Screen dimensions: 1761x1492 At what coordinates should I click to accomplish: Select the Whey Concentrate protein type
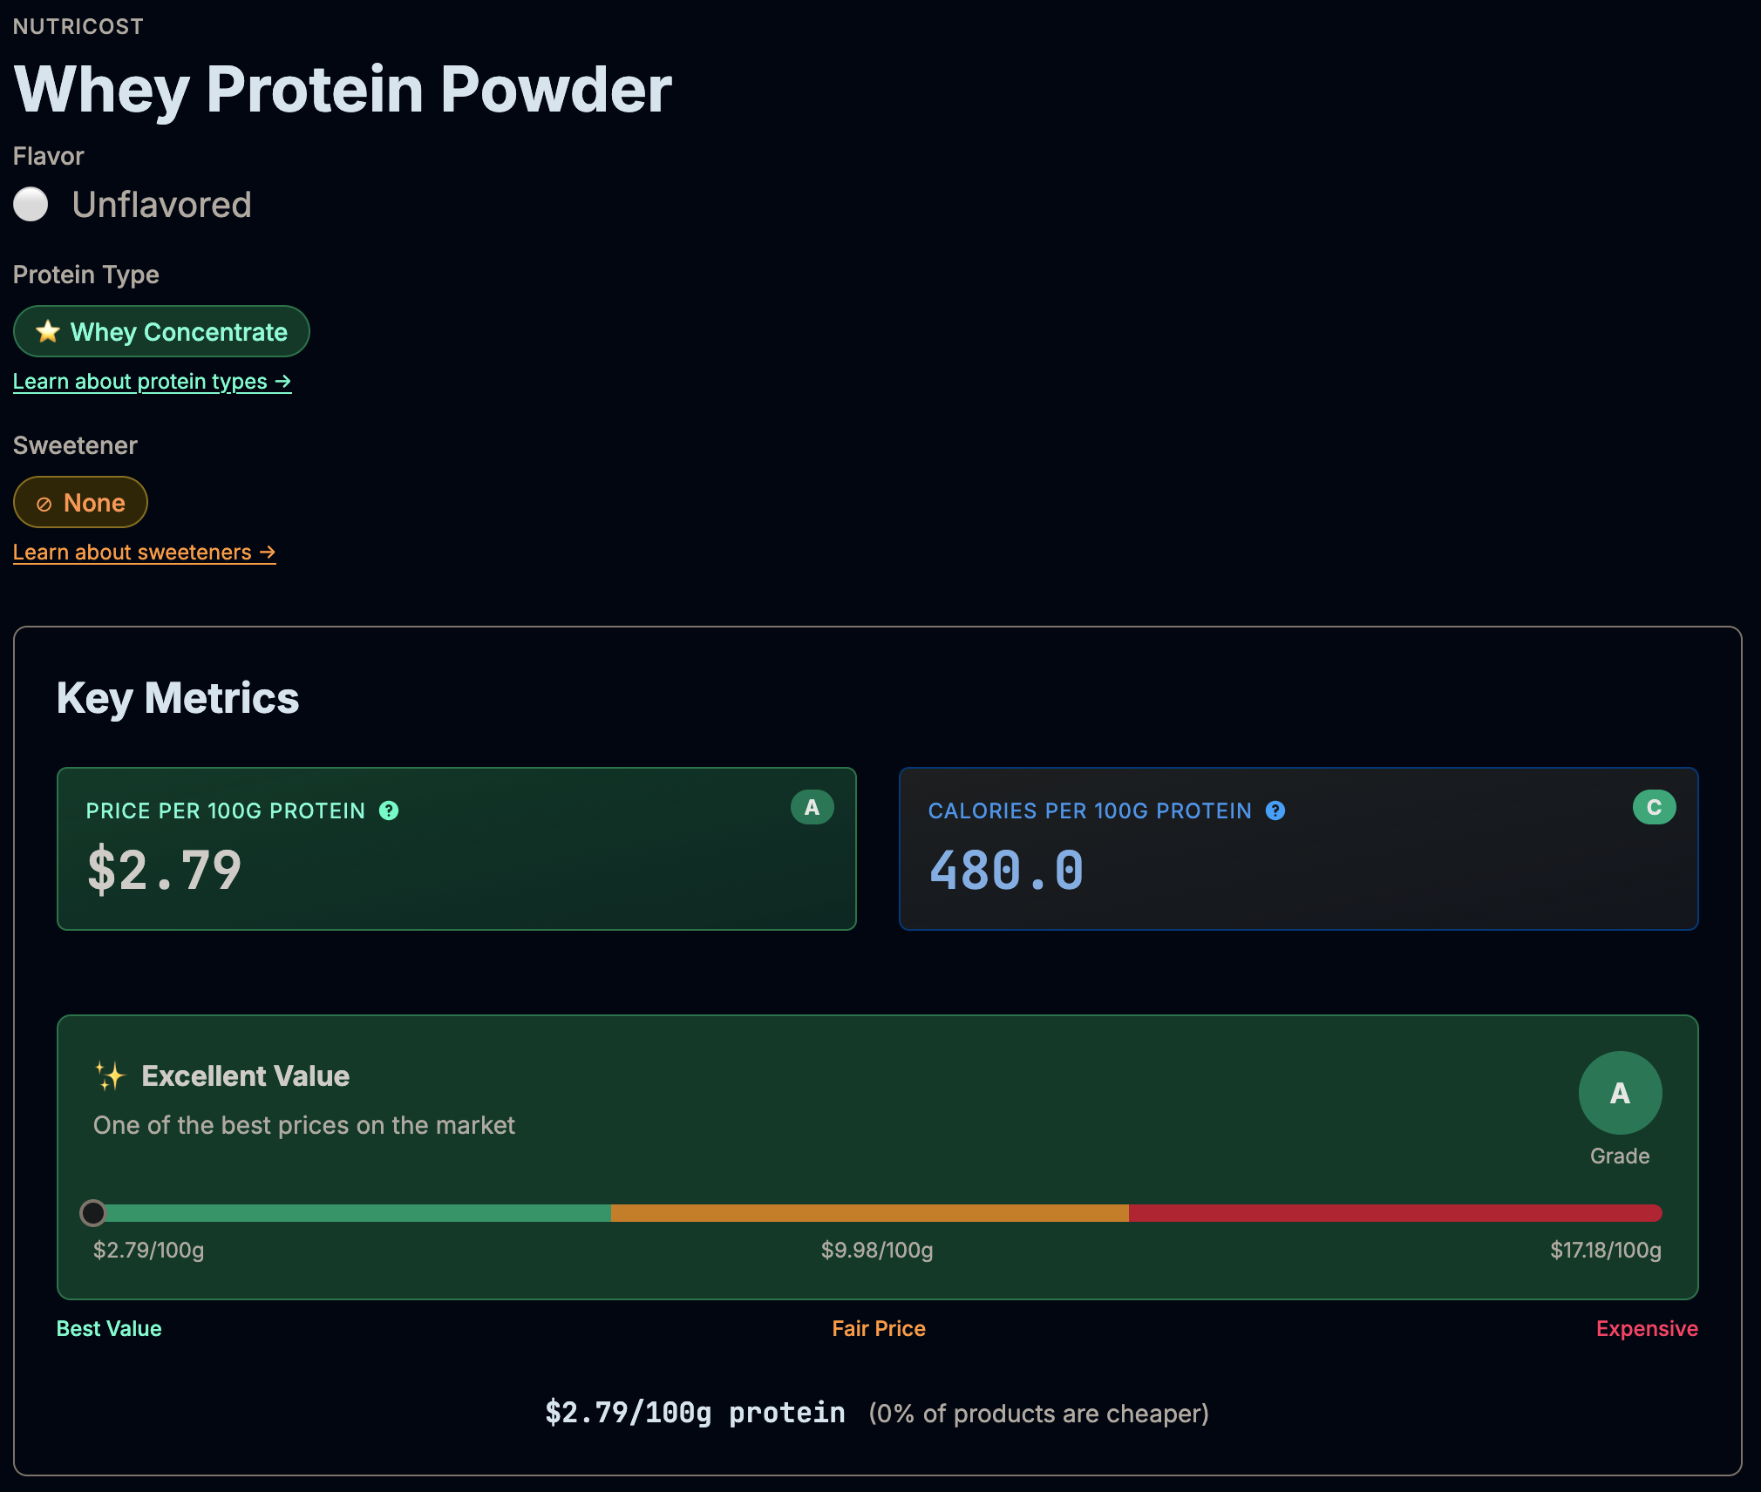(160, 331)
